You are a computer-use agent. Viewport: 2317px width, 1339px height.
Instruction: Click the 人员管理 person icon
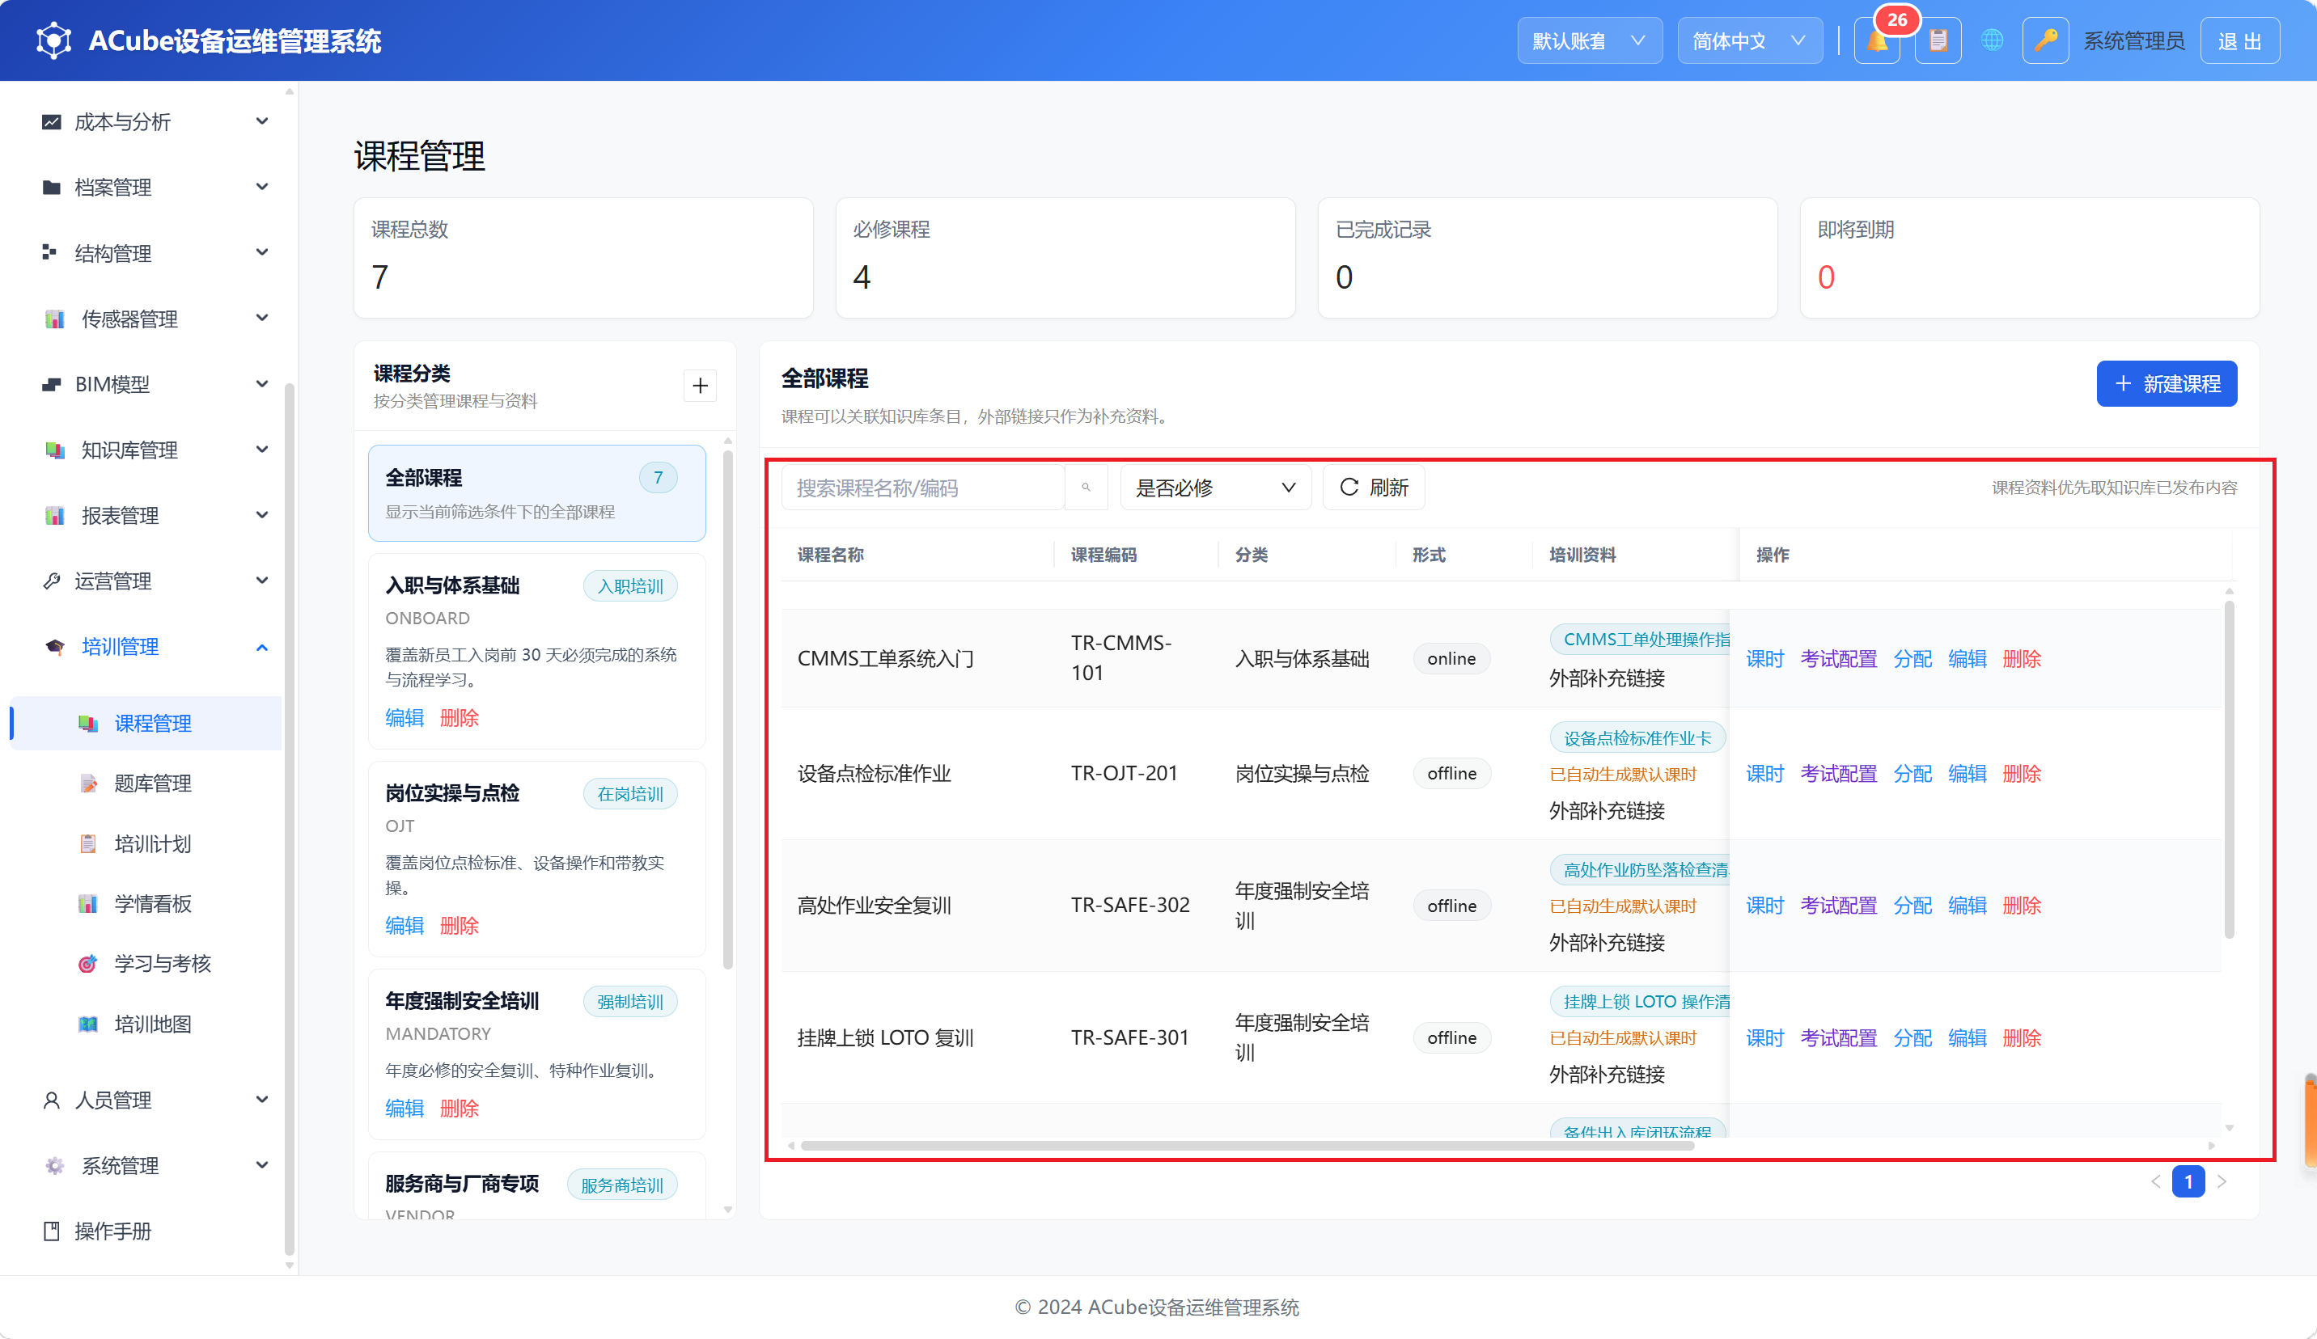pos(52,1100)
